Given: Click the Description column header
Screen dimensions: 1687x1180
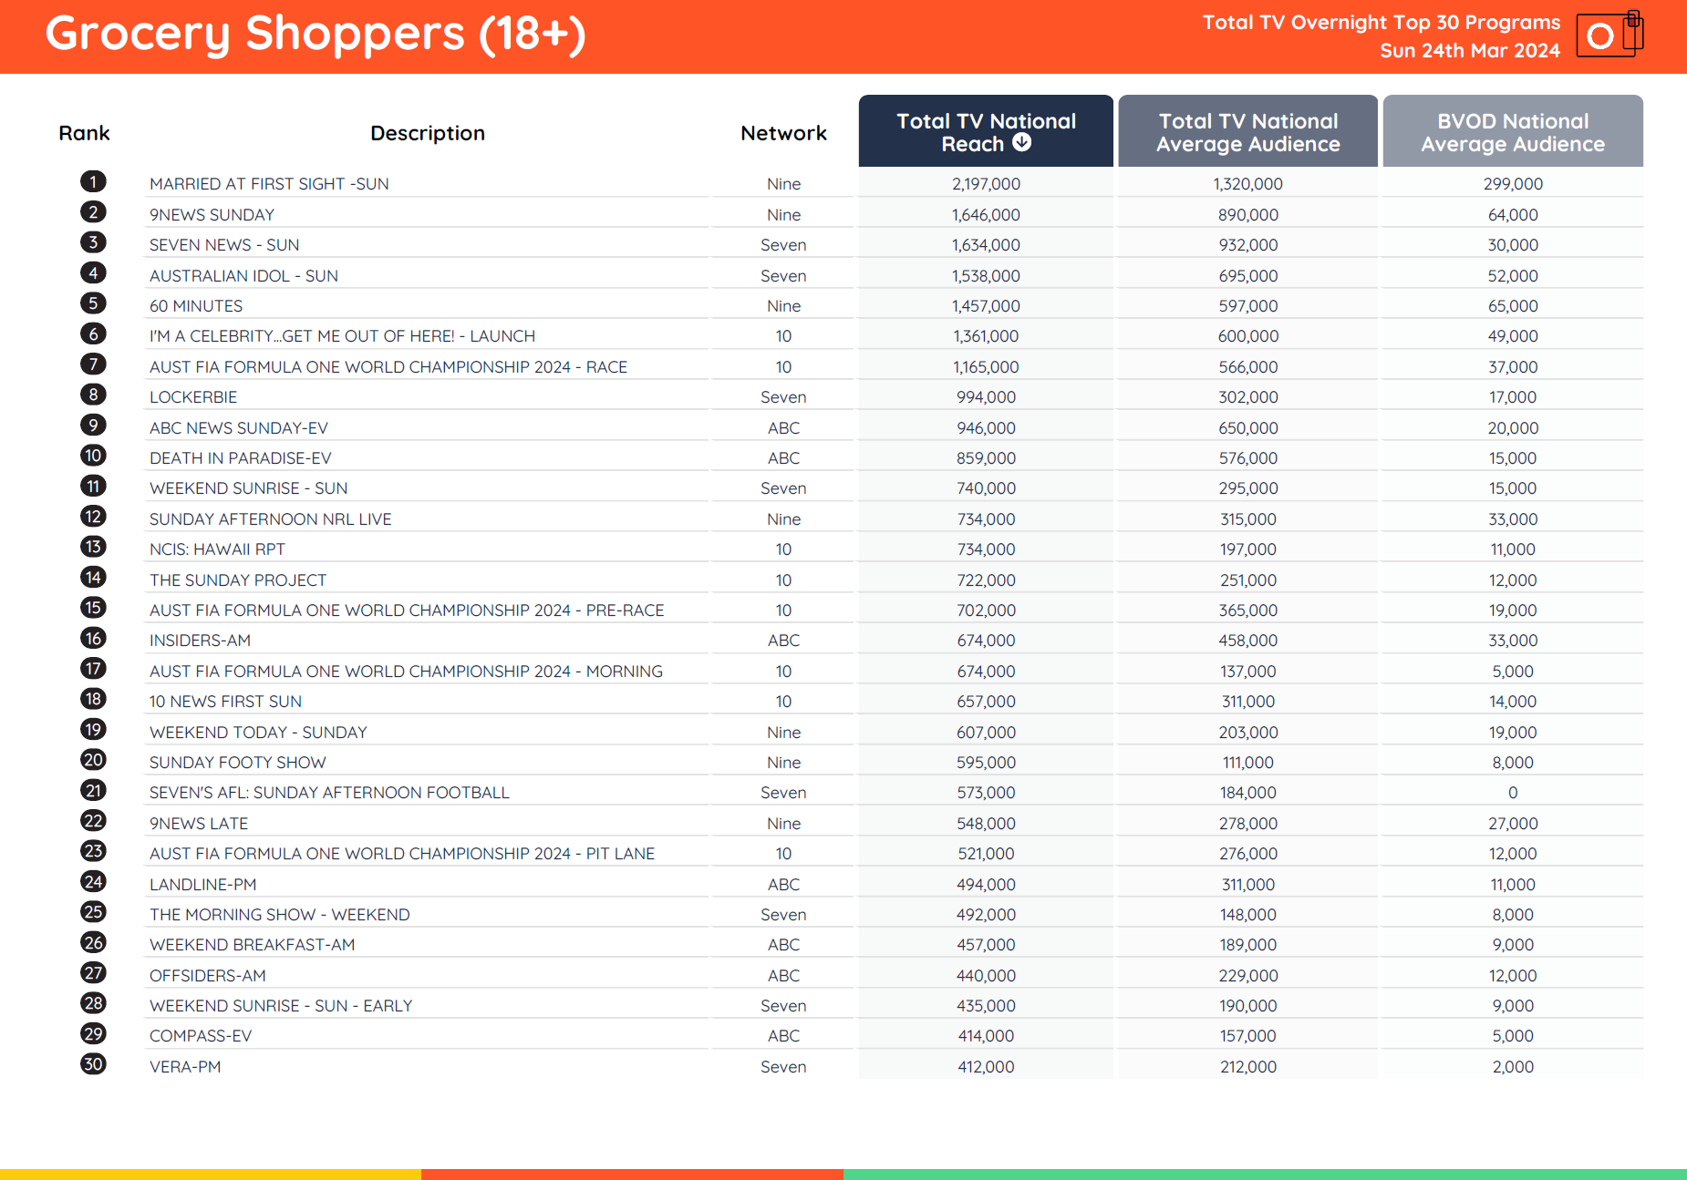Looking at the screenshot, I should pyautogui.click(x=428, y=133).
